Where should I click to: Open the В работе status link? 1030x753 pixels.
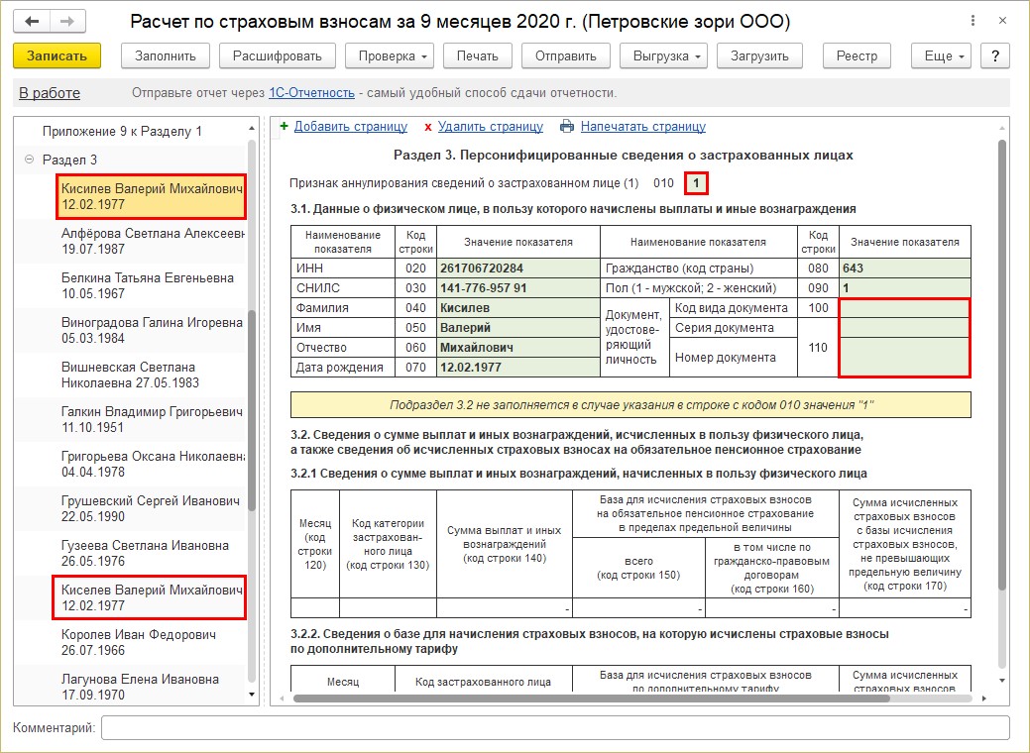coord(50,93)
